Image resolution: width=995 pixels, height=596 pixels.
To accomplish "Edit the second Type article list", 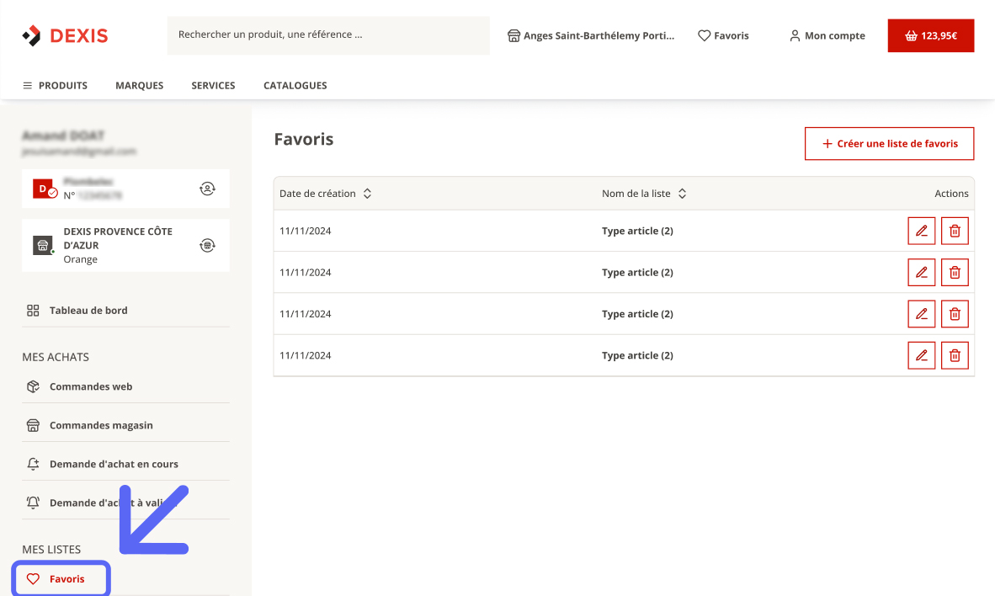I will pyautogui.click(x=922, y=272).
